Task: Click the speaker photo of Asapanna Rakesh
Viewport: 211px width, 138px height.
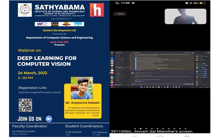Action: point(82,88)
